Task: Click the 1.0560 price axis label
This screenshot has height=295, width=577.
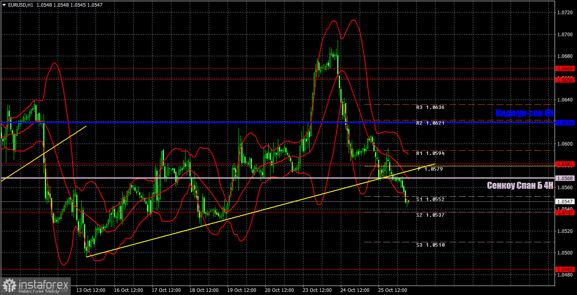Action: pyautogui.click(x=565, y=187)
